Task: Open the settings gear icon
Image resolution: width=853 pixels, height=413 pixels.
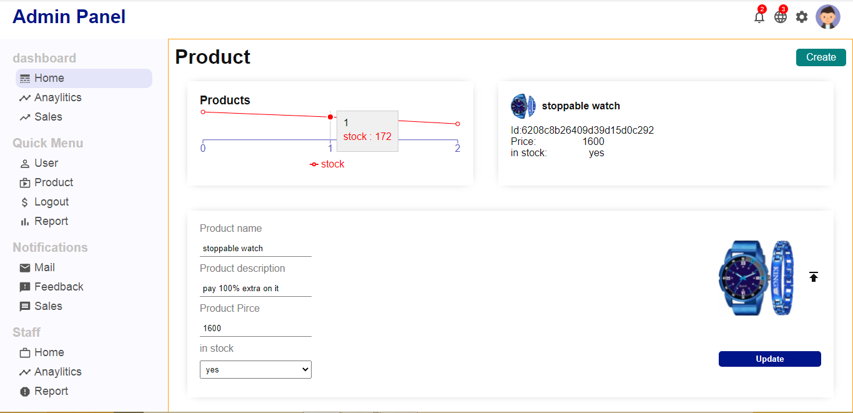Action: click(x=801, y=17)
